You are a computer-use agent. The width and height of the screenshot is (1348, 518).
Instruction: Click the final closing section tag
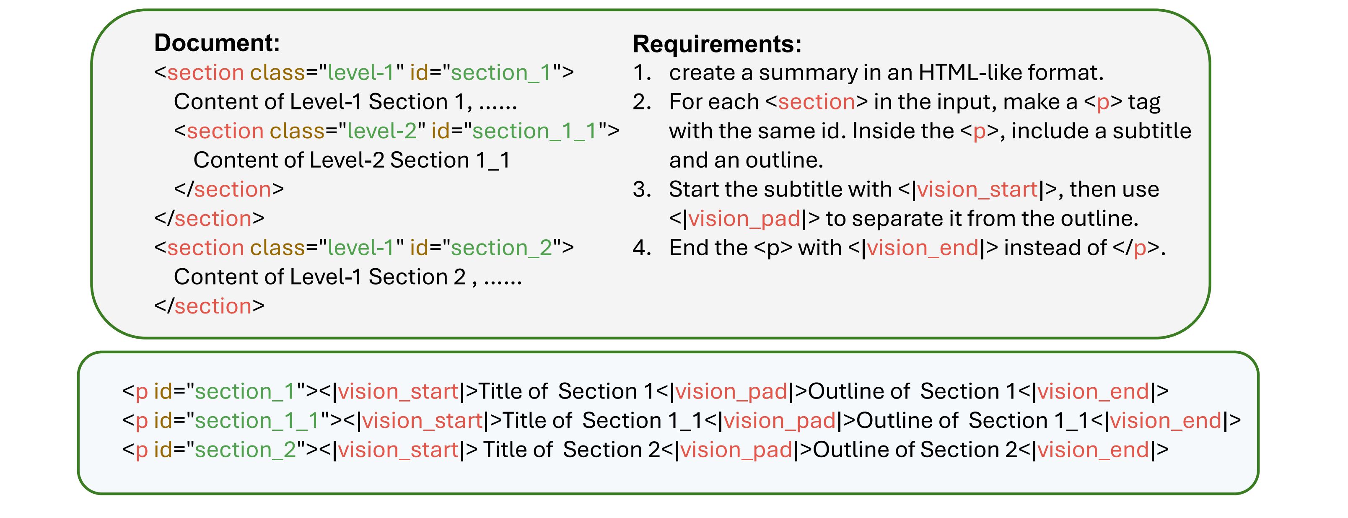pos(209,306)
